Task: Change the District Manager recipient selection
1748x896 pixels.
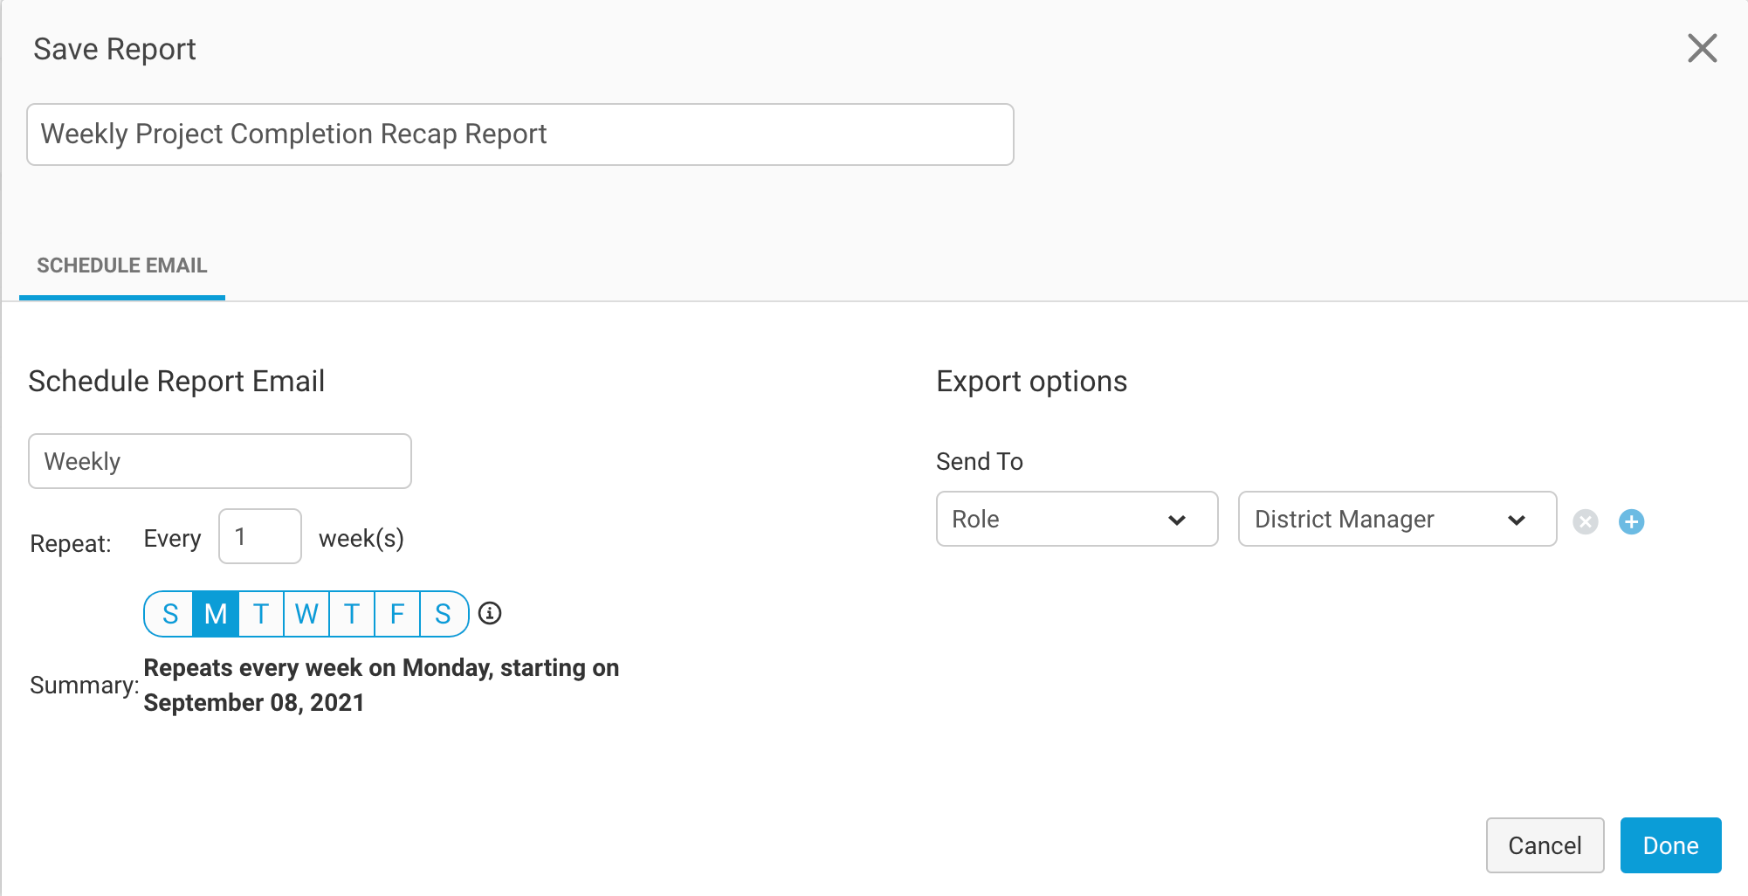Action: tap(1396, 520)
